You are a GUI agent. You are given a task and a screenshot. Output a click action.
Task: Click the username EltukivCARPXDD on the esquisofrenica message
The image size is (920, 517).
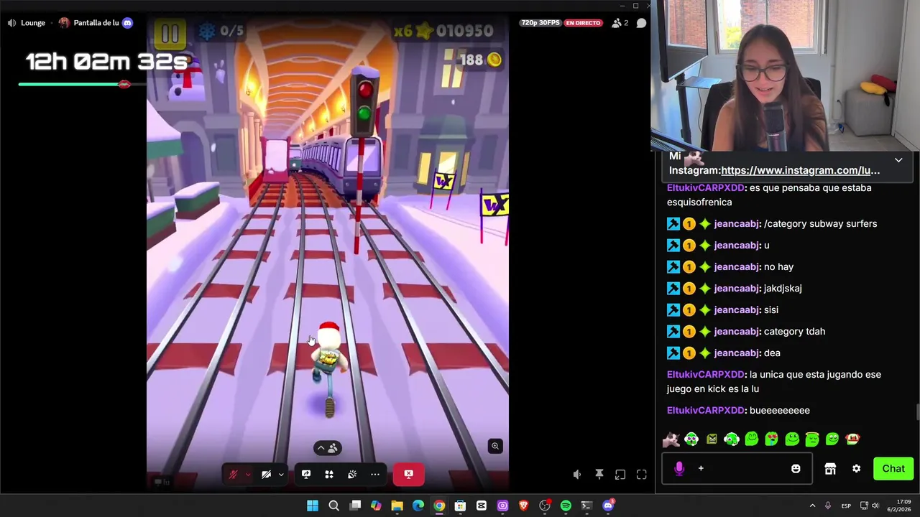click(x=706, y=187)
